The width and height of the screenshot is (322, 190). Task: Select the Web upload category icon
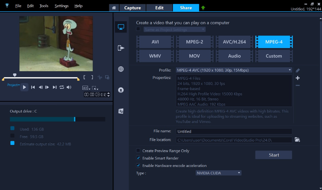click(x=121, y=69)
